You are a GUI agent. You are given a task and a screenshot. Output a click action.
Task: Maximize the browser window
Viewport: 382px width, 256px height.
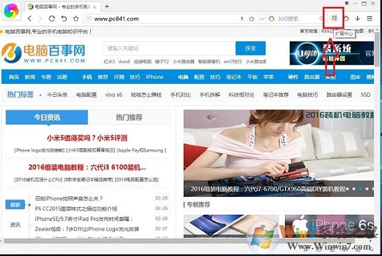(364, 3)
